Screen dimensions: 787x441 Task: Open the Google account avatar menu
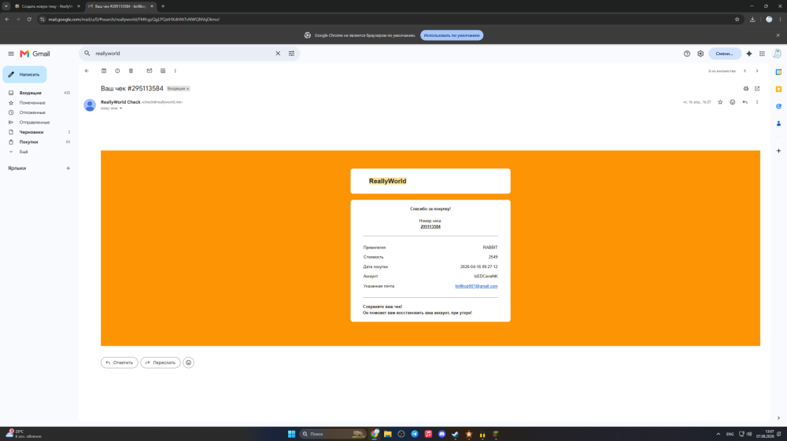777,53
